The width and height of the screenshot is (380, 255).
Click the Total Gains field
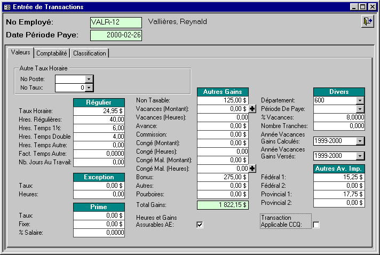pyautogui.click(x=223, y=205)
